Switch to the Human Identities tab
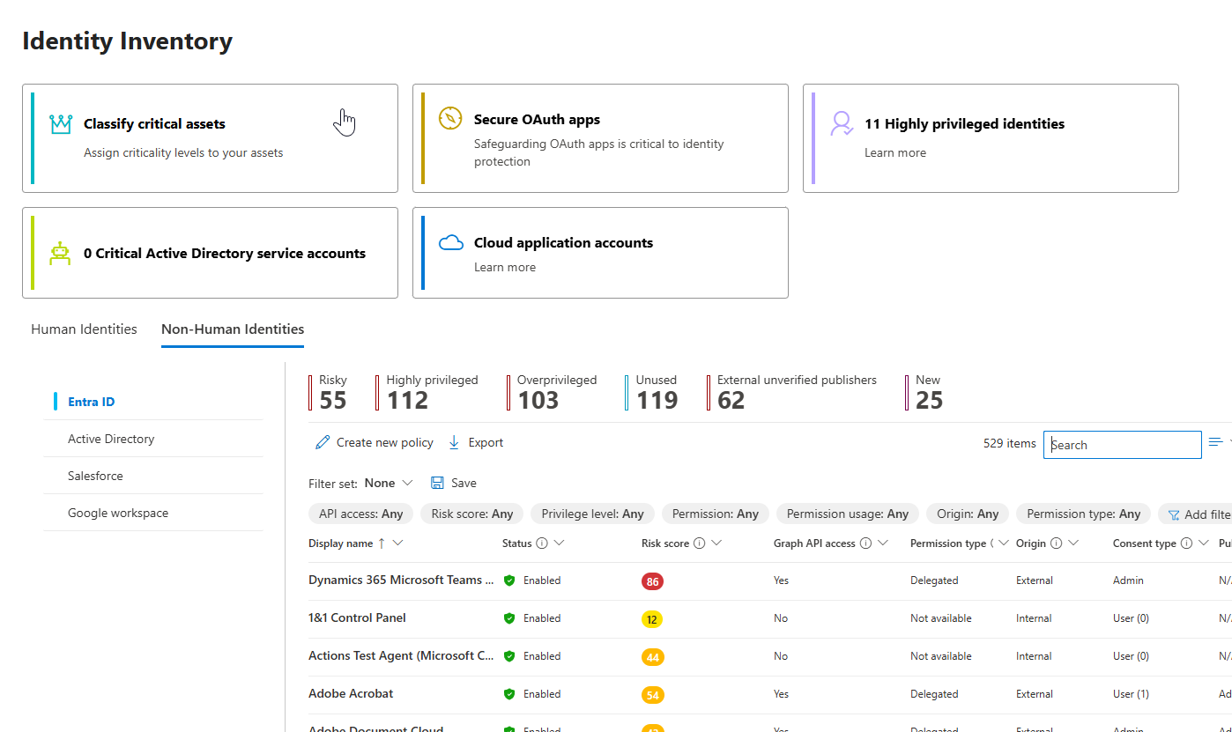1232x732 pixels. tap(84, 329)
